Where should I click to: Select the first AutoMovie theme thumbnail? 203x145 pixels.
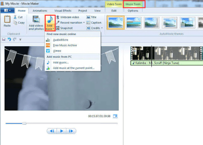116,23
